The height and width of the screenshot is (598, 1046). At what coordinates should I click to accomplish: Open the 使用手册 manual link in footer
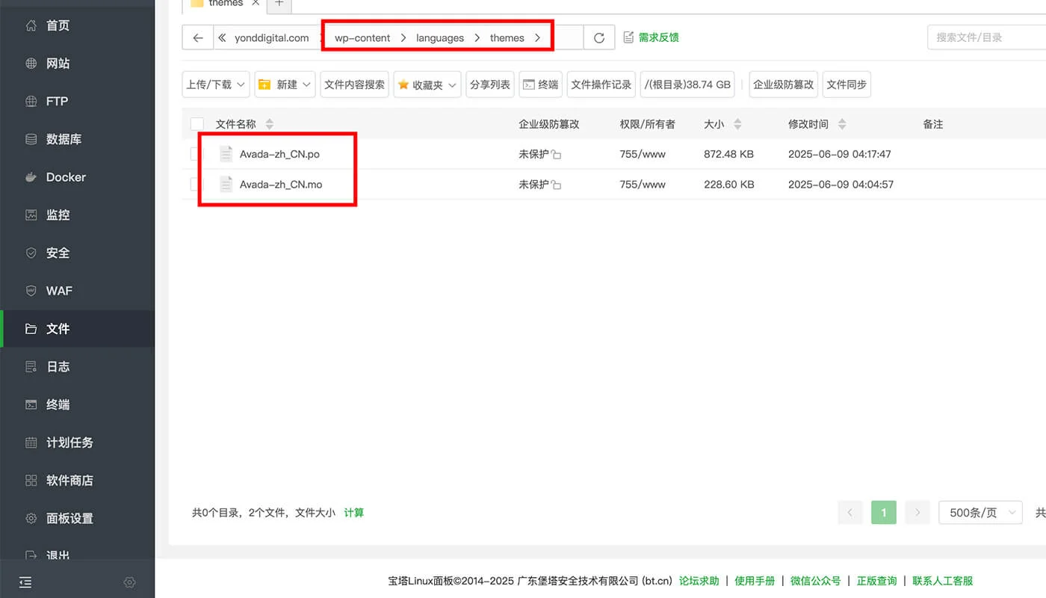click(755, 580)
